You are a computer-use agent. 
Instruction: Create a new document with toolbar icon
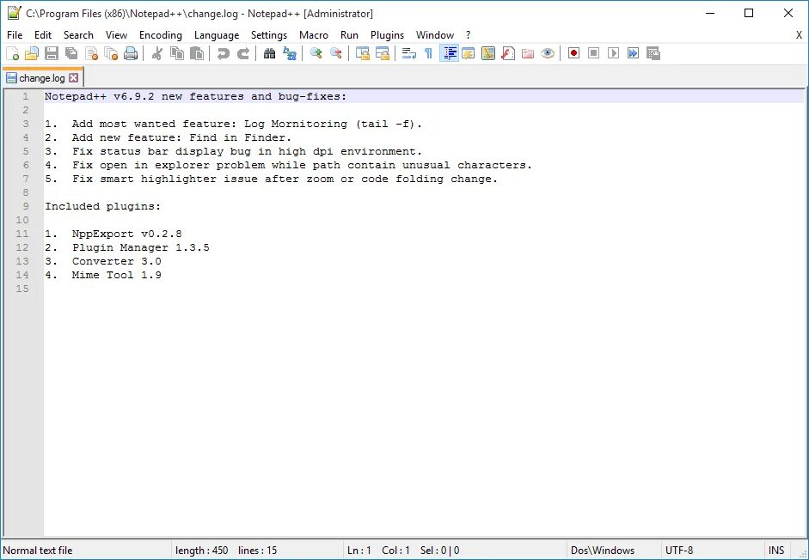pyautogui.click(x=12, y=53)
